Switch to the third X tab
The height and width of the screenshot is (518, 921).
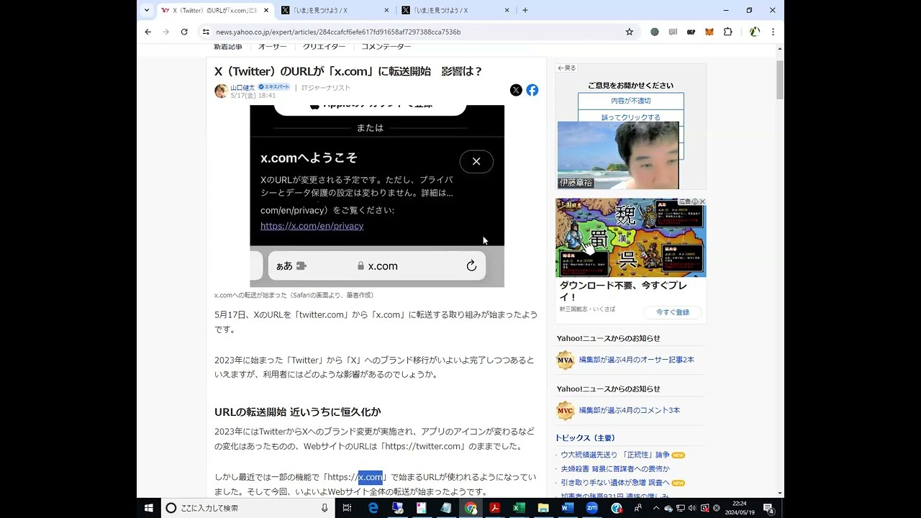click(x=455, y=10)
